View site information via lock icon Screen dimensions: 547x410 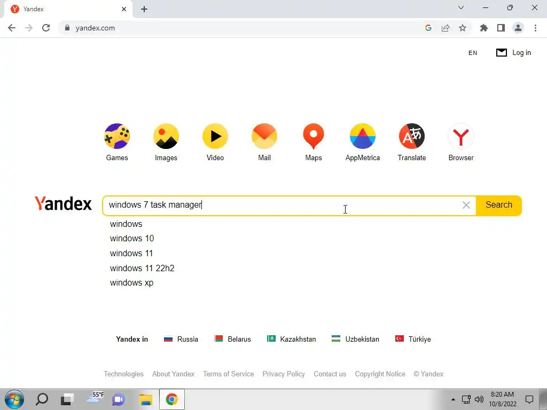pyautogui.click(x=67, y=28)
